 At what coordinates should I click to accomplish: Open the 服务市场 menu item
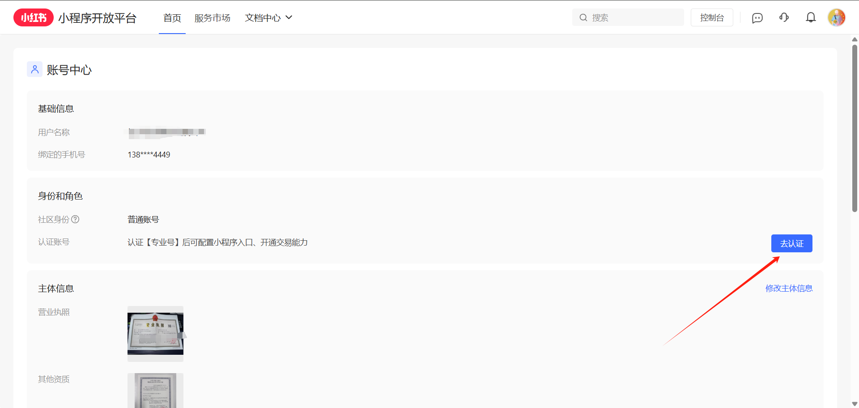(x=213, y=18)
